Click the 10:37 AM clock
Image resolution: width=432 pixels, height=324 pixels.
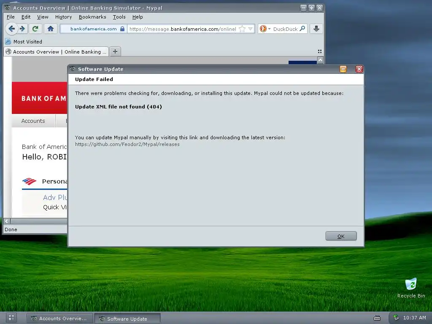point(414,318)
